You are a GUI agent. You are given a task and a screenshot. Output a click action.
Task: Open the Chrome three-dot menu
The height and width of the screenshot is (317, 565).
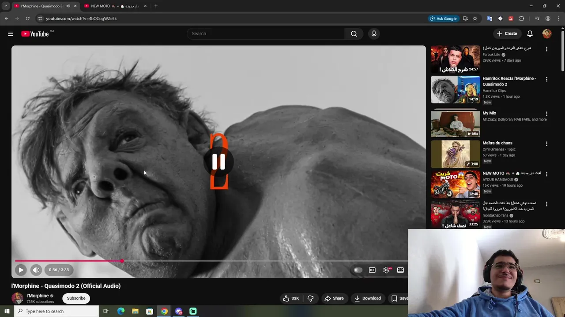pos(558,18)
